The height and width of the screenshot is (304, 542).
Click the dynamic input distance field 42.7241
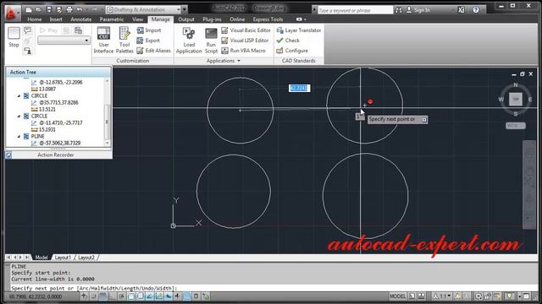[x=299, y=88]
